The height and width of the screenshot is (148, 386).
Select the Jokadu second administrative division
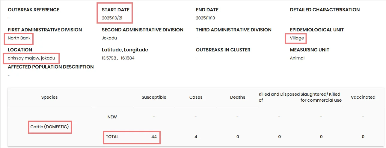(109, 38)
